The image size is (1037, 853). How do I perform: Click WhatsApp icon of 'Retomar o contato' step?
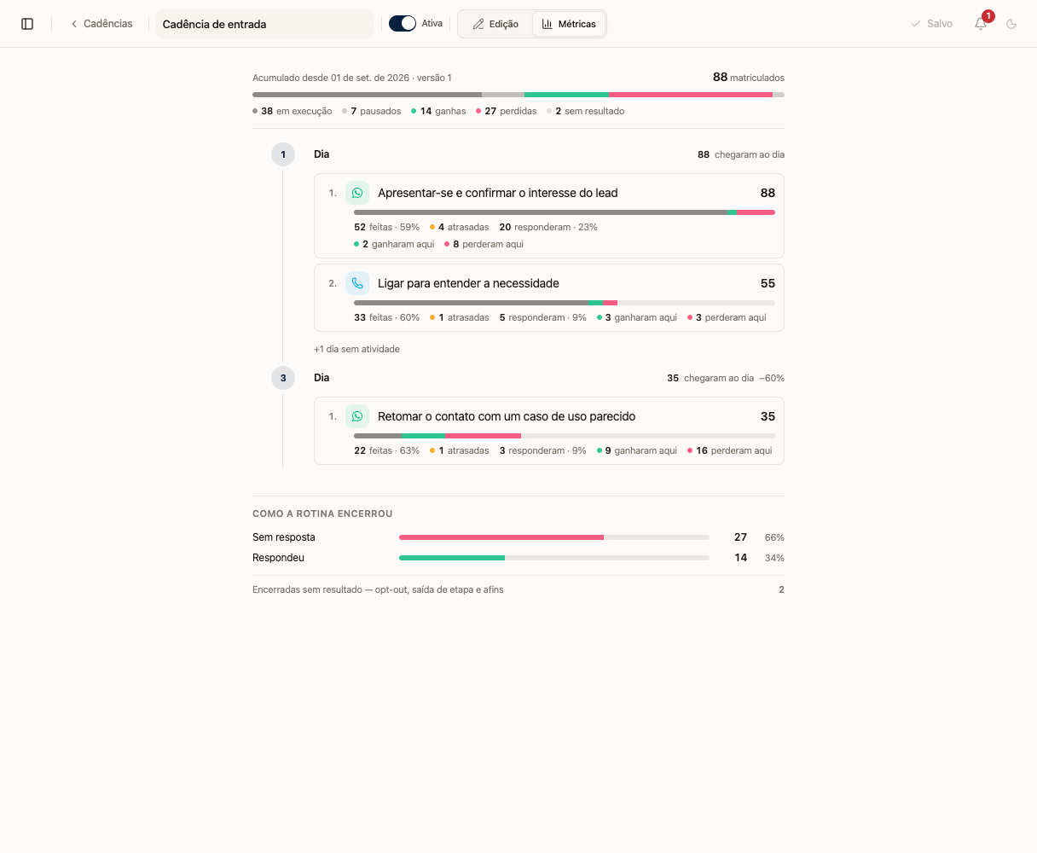pyautogui.click(x=357, y=416)
